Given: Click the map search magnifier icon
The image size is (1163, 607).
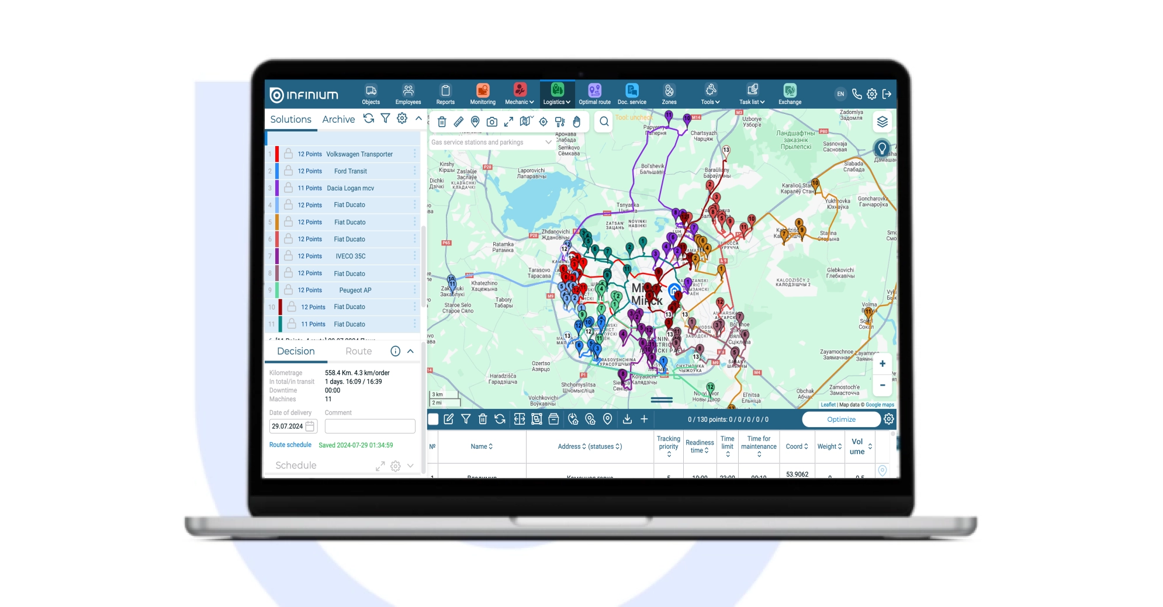Looking at the screenshot, I should 604,122.
